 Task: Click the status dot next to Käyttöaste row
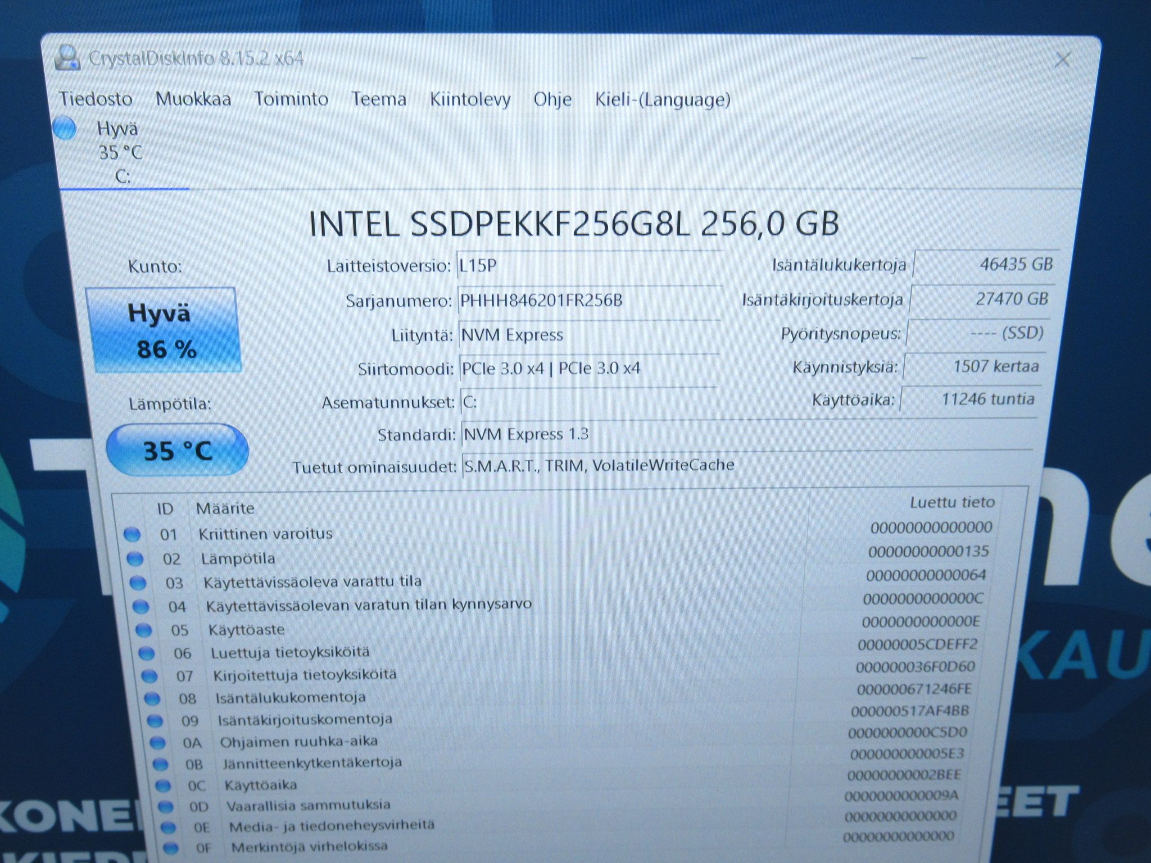(x=144, y=630)
